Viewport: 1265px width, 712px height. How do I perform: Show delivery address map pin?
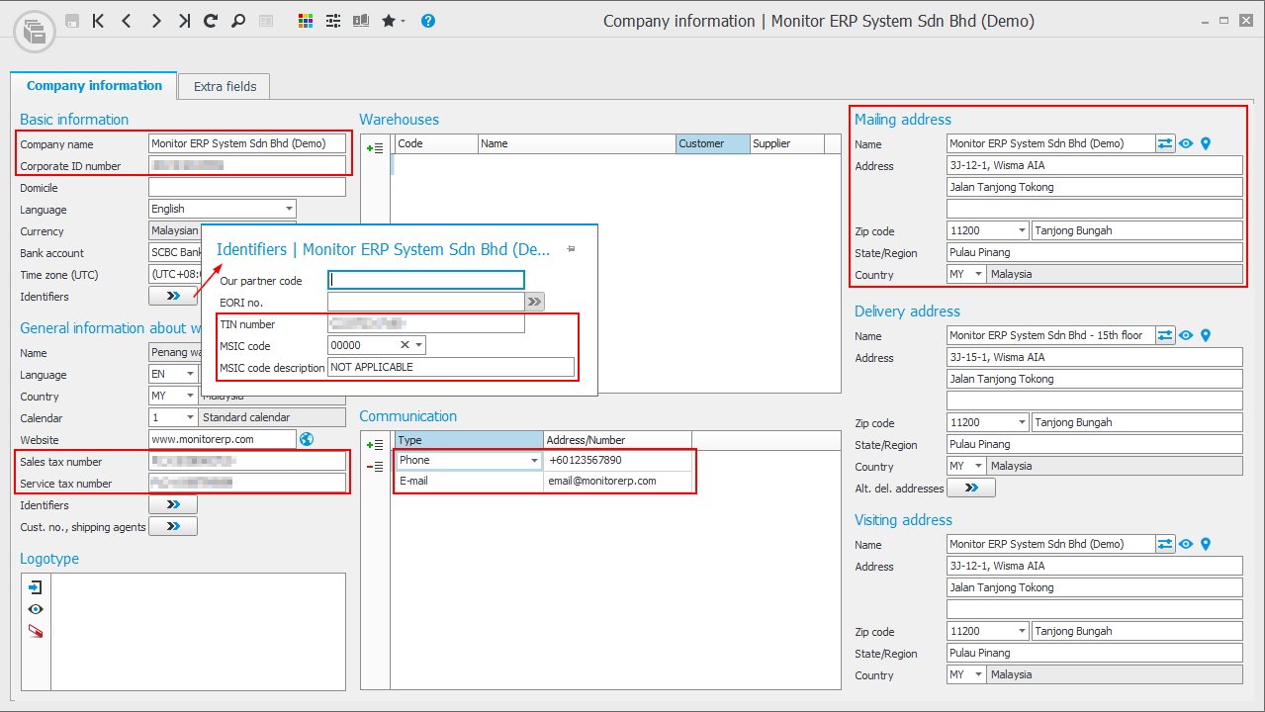point(1206,335)
